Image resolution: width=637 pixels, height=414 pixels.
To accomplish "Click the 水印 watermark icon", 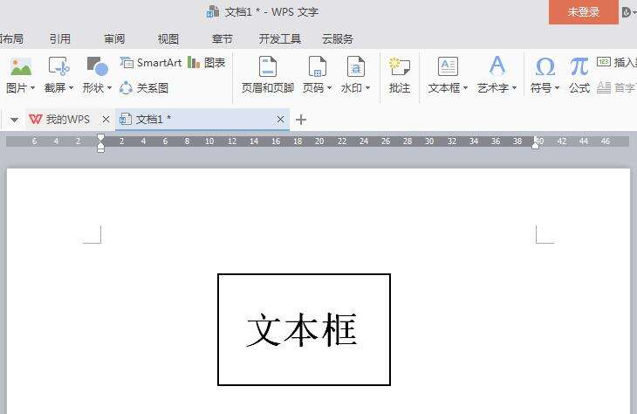I will click(x=356, y=66).
